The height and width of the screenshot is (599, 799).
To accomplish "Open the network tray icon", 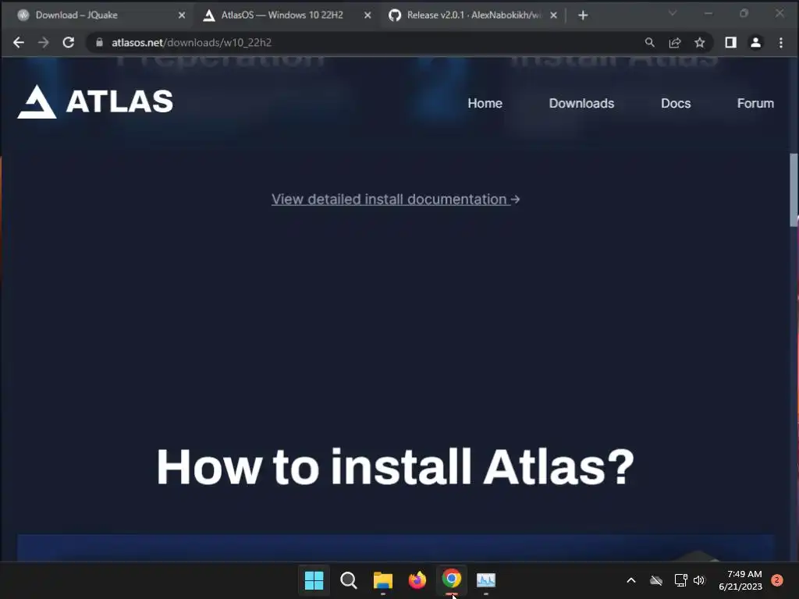I will pyautogui.click(x=680, y=580).
